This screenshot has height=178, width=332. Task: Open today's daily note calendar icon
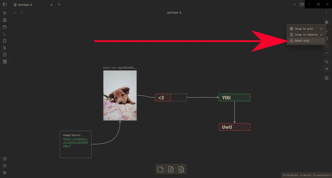4,27
